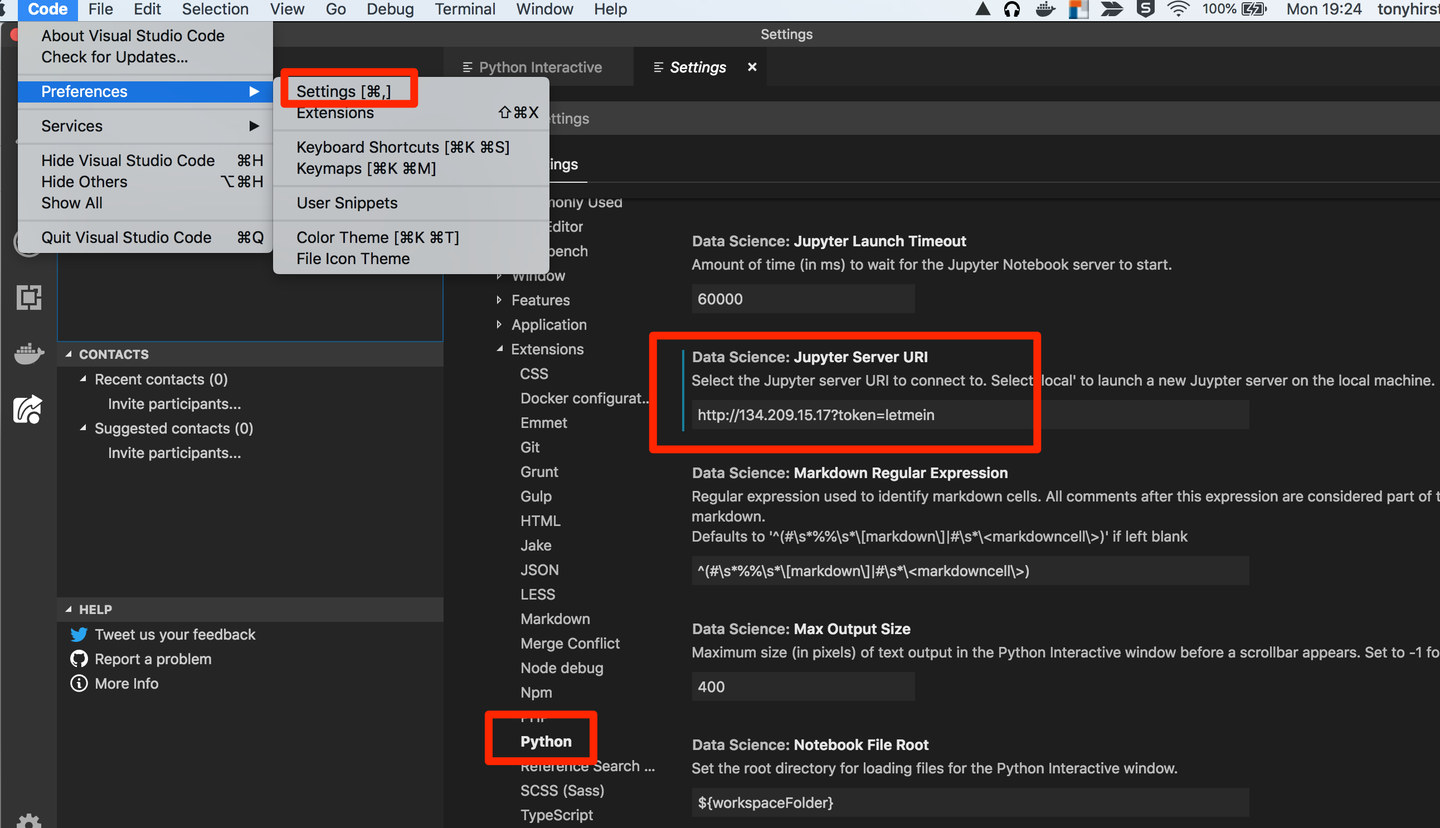Choose Settings in Preferences submenu
The image size is (1440, 828).
pyautogui.click(x=411, y=91)
